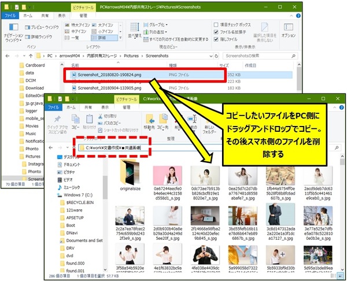Screen dimensions: 347x282
Task: Click arrowsM04 breadcrumb segment
Action: [69, 56]
